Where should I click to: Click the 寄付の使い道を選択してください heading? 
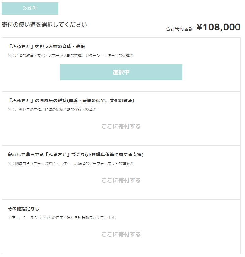[44, 24]
